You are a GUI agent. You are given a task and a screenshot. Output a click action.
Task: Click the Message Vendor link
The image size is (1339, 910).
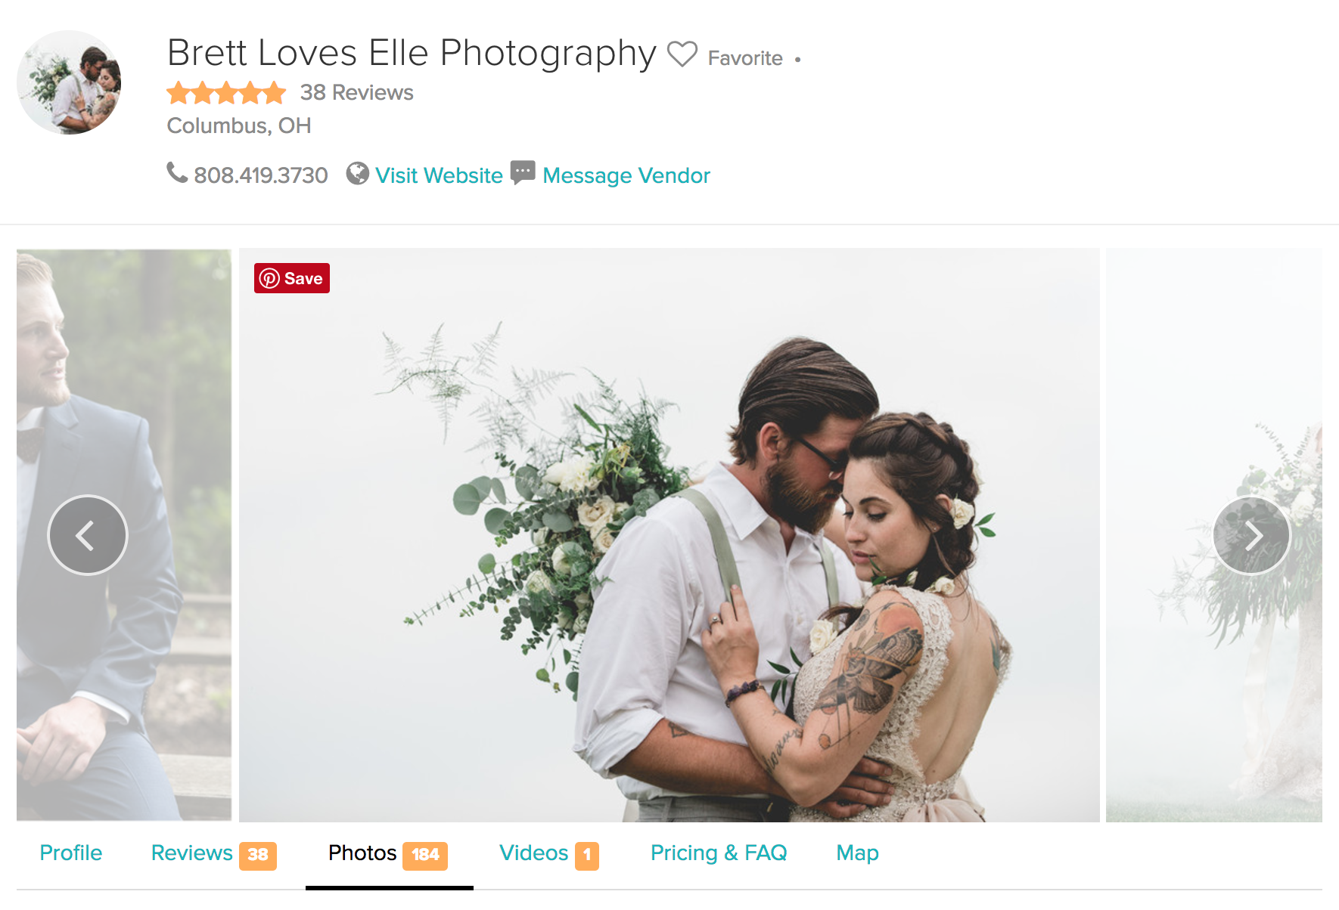click(626, 175)
